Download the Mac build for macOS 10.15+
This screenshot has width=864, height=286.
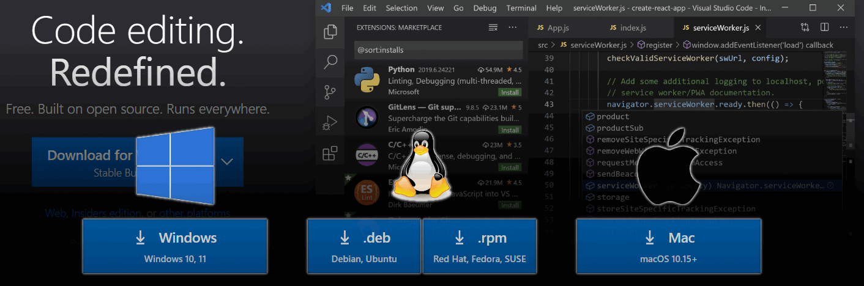coord(668,246)
